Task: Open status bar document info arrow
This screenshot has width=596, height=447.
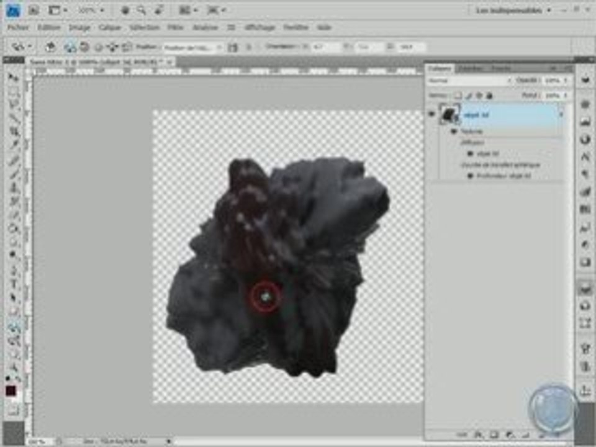Action: (169, 441)
